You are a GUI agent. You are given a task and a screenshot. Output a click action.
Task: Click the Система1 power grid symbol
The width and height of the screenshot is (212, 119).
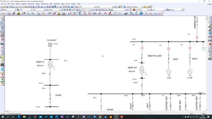[50, 45]
